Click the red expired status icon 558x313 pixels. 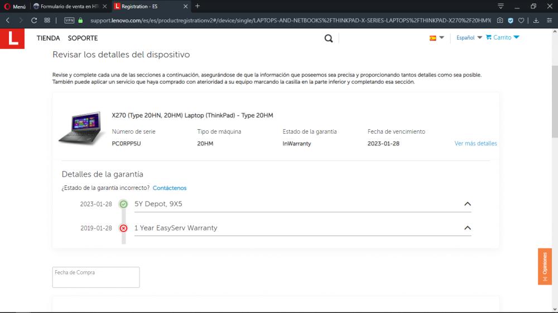[x=123, y=228]
